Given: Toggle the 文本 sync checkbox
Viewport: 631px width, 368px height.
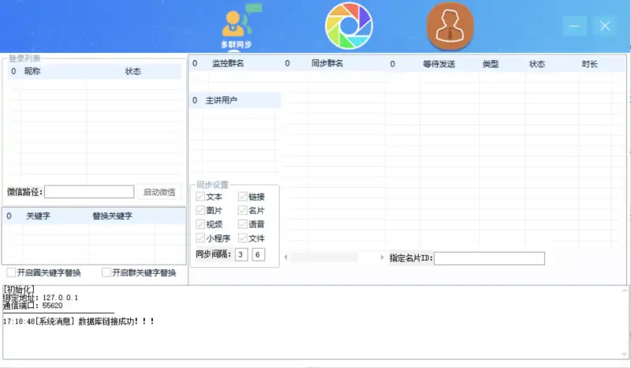Looking at the screenshot, I should coord(200,197).
